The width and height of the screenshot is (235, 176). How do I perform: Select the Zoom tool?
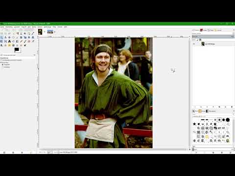tap(1, 37)
